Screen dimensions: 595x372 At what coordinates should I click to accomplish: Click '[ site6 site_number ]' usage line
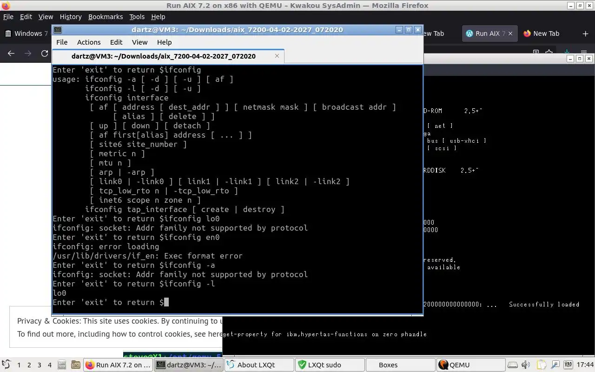pos(138,144)
